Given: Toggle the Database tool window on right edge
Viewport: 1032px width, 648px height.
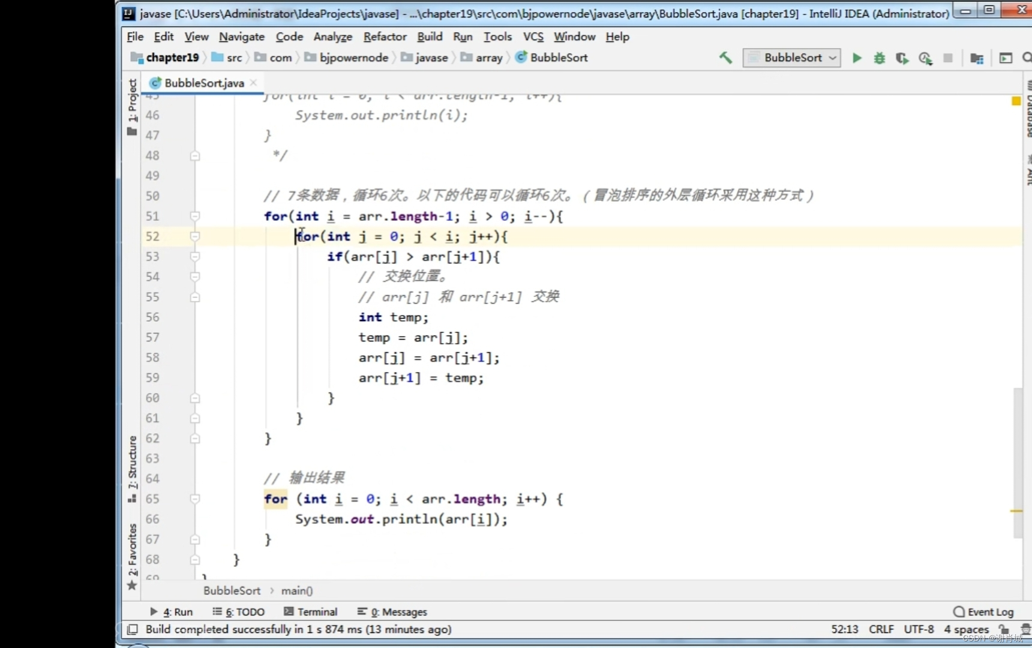Looking at the screenshot, I should (x=1028, y=108).
